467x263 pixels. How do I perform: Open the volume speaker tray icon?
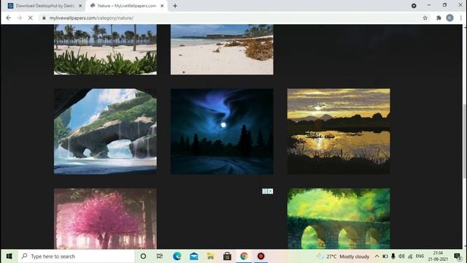coord(401,256)
